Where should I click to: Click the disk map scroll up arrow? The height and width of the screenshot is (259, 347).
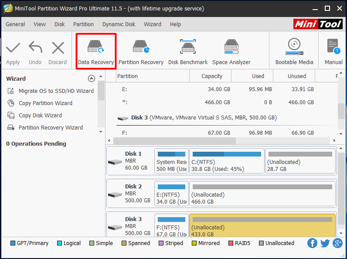coord(341,149)
